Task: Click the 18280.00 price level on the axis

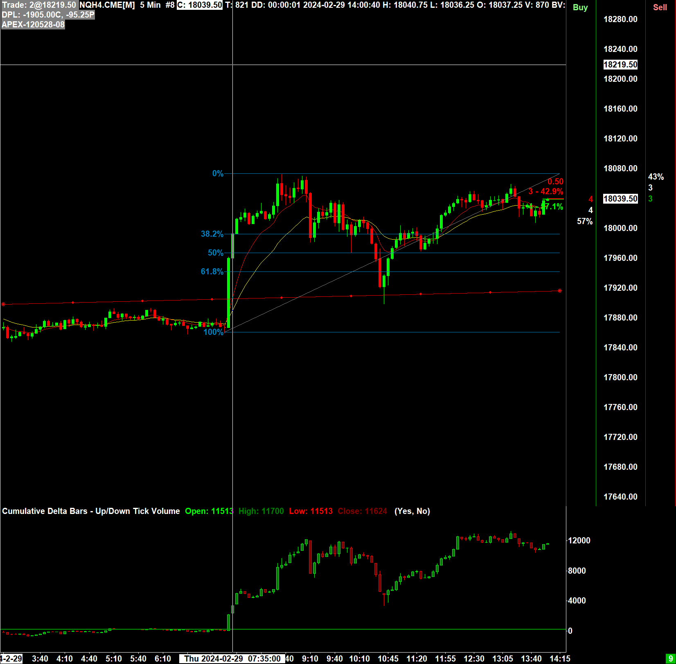Action: [x=620, y=19]
